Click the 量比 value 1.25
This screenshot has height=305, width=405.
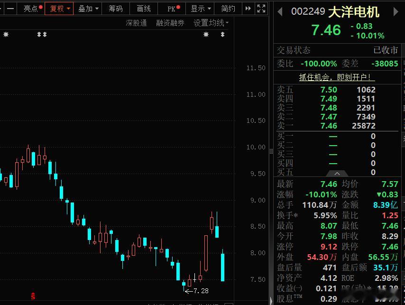tap(390, 215)
